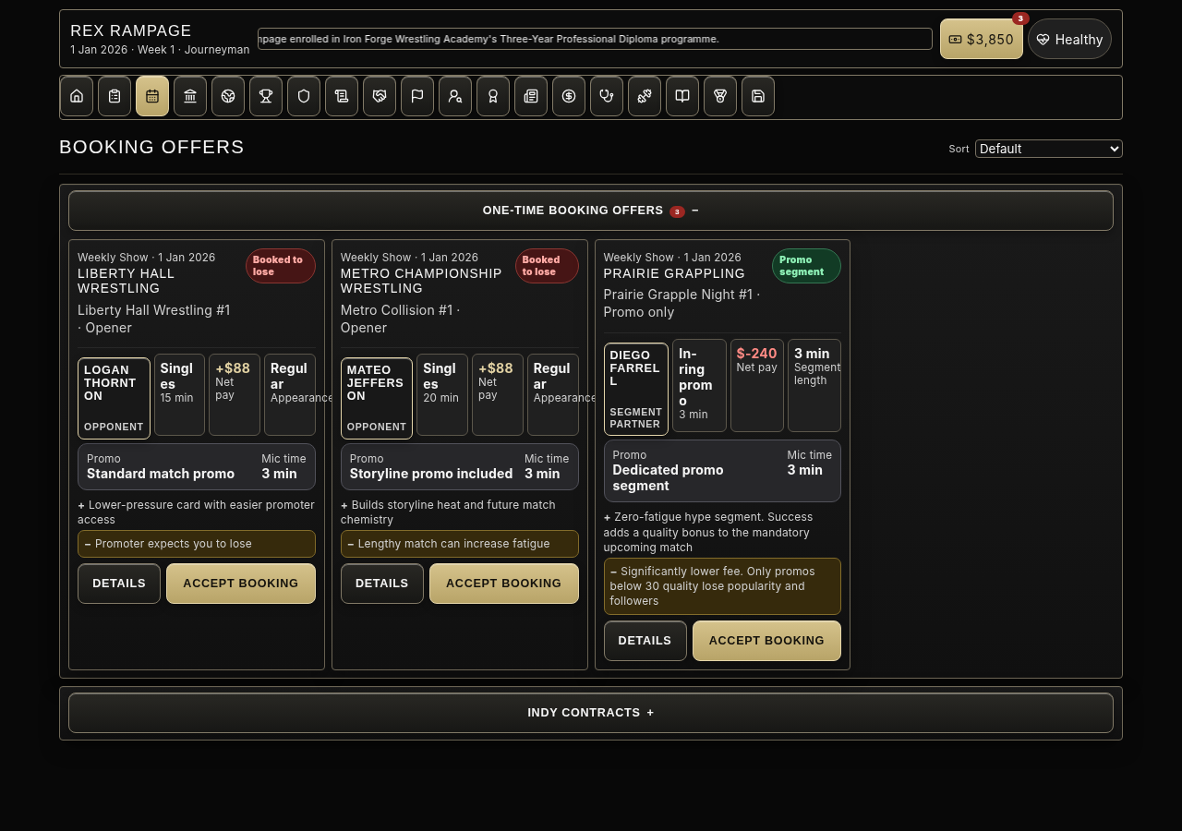Click the $-240 net pay value
1182x831 pixels.
757,354
